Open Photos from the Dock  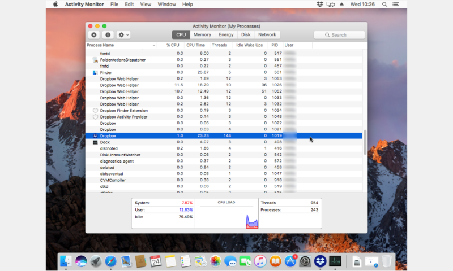point(215,261)
